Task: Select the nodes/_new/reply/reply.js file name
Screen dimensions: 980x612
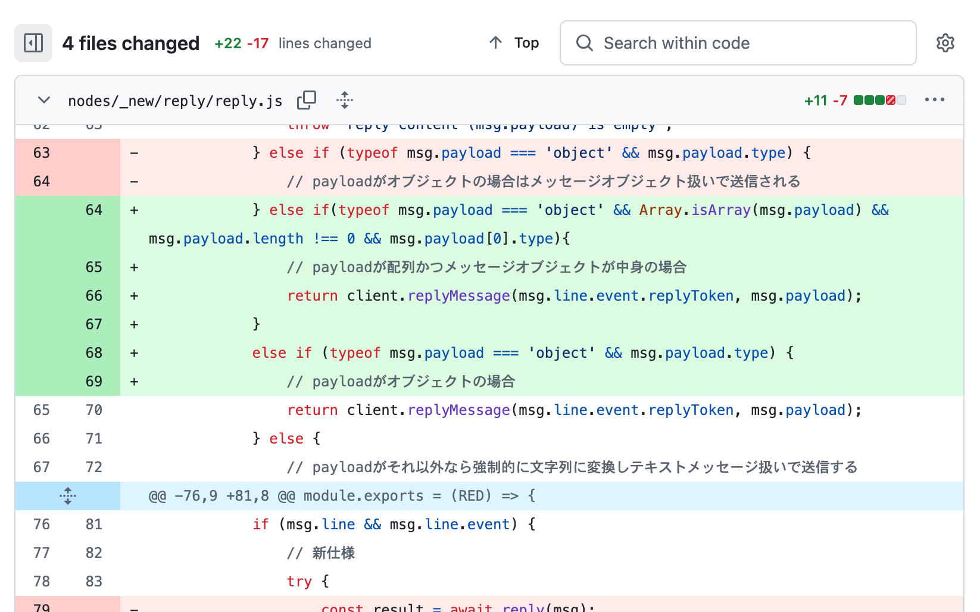Action: click(x=175, y=101)
